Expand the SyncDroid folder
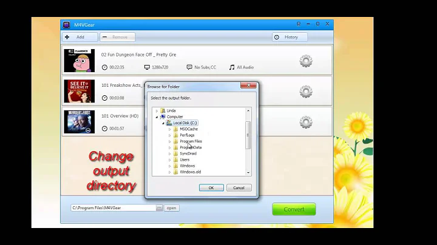The height and width of the screenshot is (245, 437). pos(169,153)
